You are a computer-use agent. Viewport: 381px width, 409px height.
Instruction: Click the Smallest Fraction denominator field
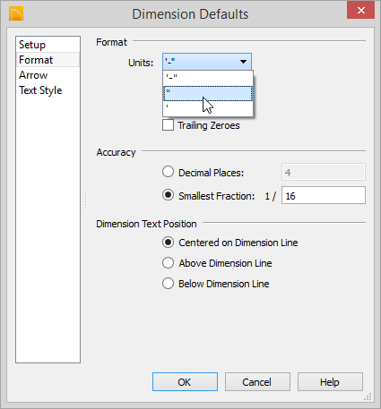pyautogui.click(x=324, y=195)
